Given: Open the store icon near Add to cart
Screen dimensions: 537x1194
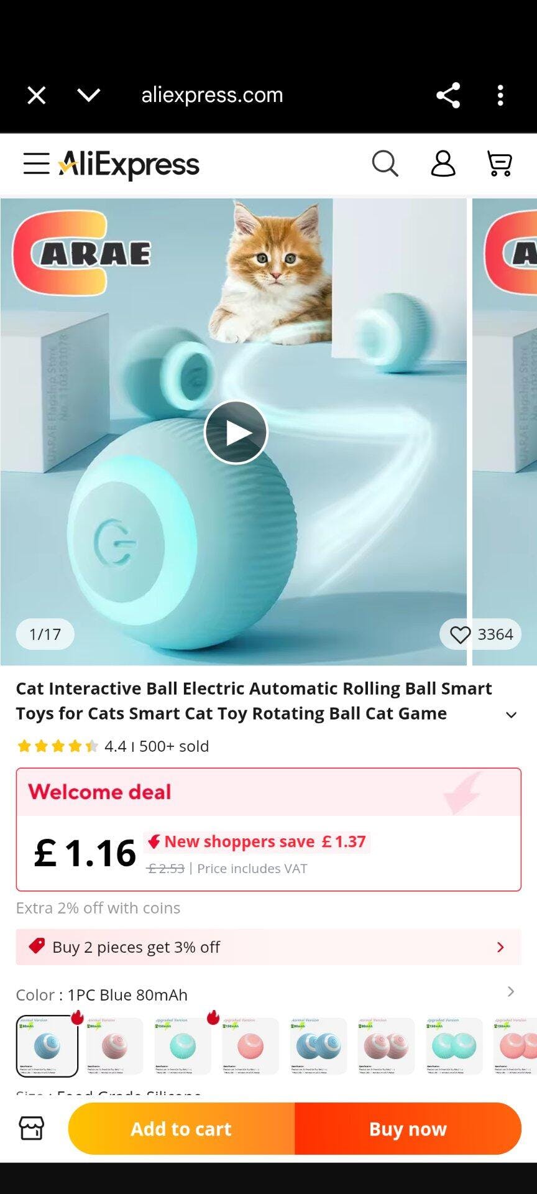Looking at the screenshot, I should click(32, 1128).
